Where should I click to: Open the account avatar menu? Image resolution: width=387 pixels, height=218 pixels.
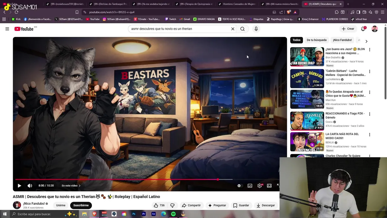pos(375,29)
